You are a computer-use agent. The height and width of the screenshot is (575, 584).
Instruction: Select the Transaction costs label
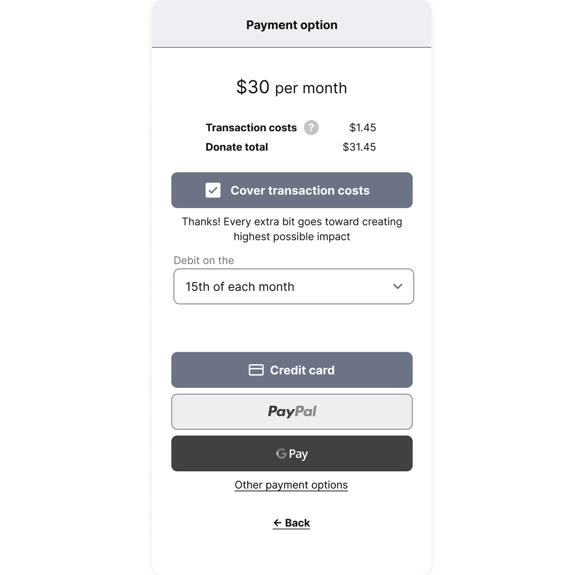click(x=251, y=128)
